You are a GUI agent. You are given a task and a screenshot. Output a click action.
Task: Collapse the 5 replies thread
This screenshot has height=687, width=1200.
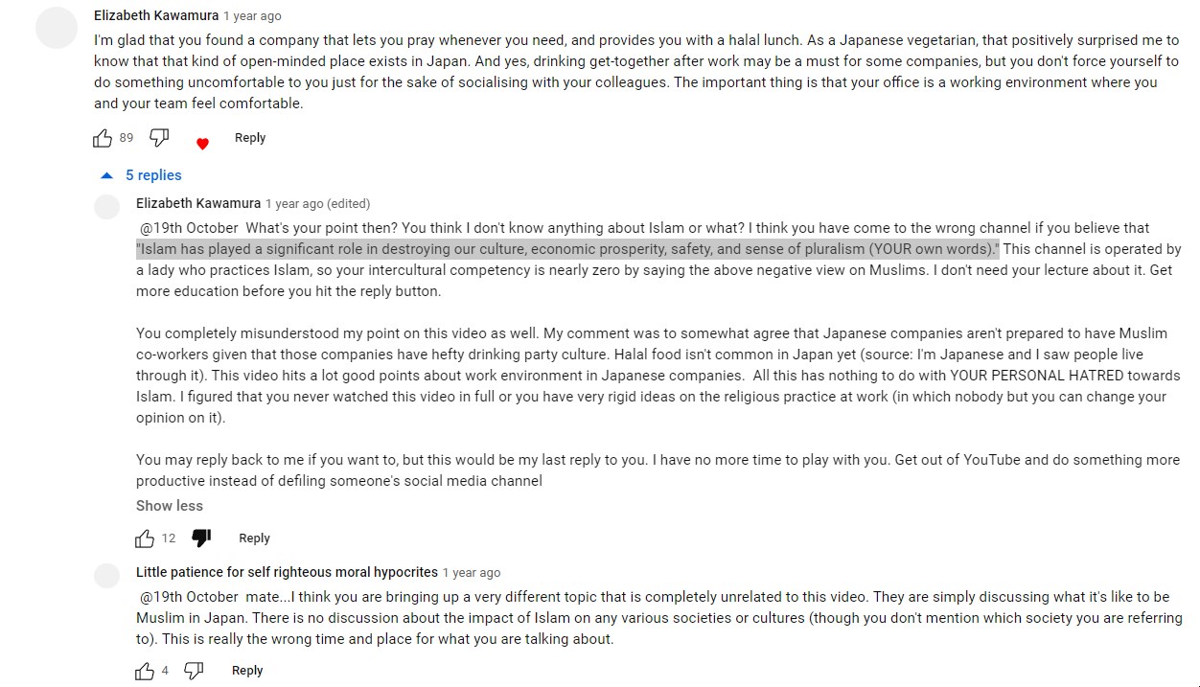point(141,175)
